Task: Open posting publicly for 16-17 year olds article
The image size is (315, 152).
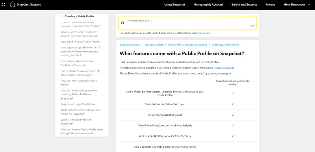Action: tap(80, 52)
